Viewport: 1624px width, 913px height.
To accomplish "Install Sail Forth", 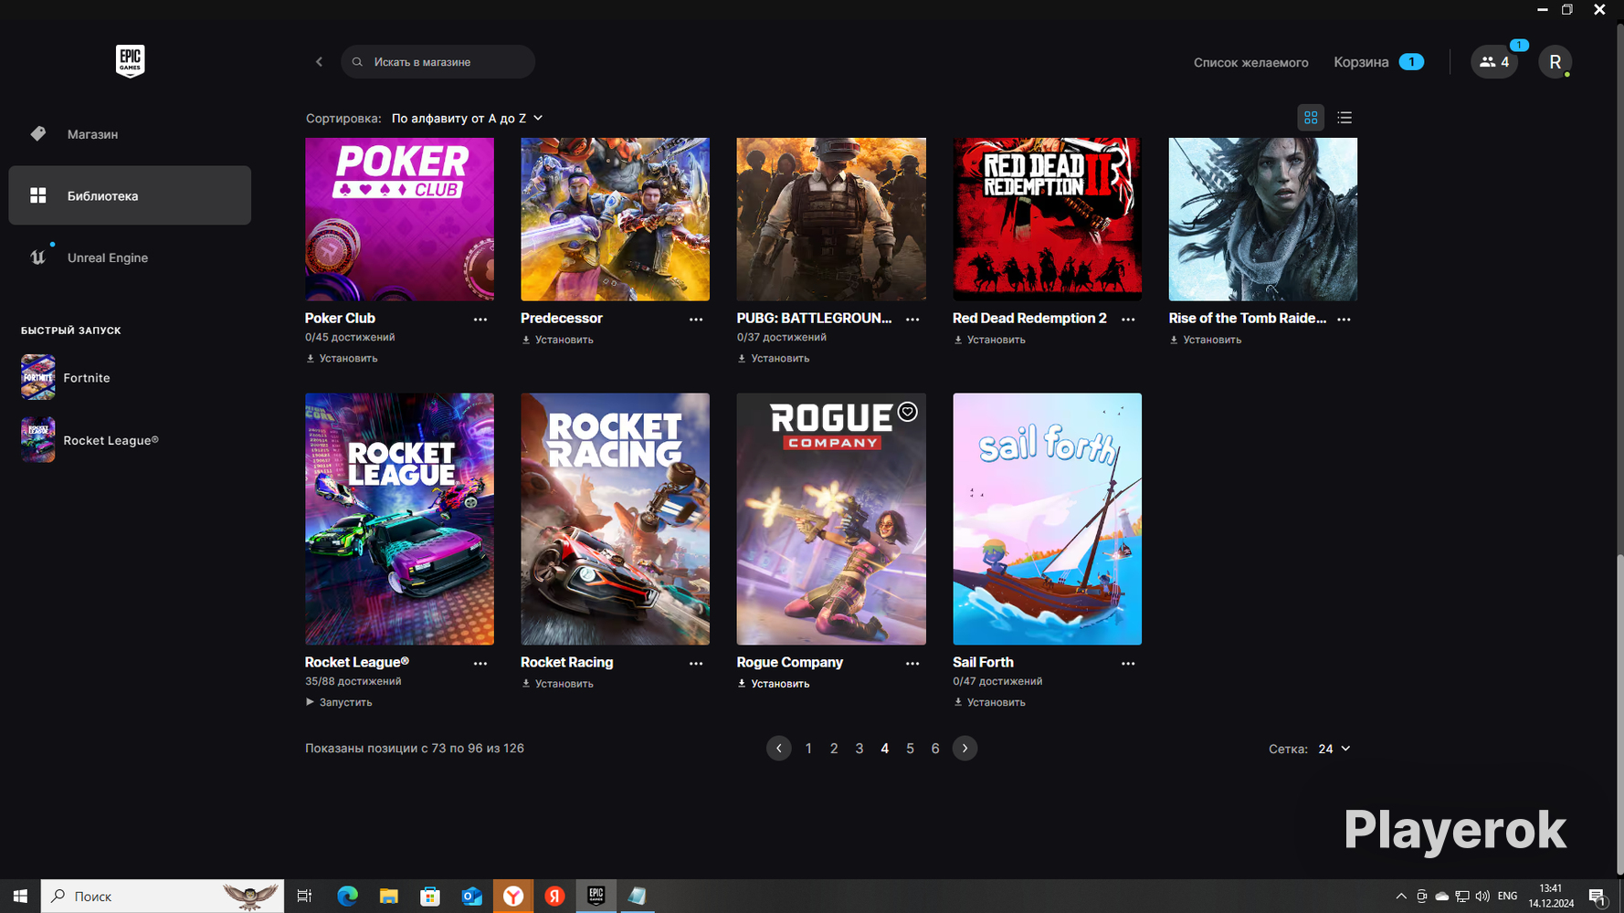I will (x=989, y=703).
